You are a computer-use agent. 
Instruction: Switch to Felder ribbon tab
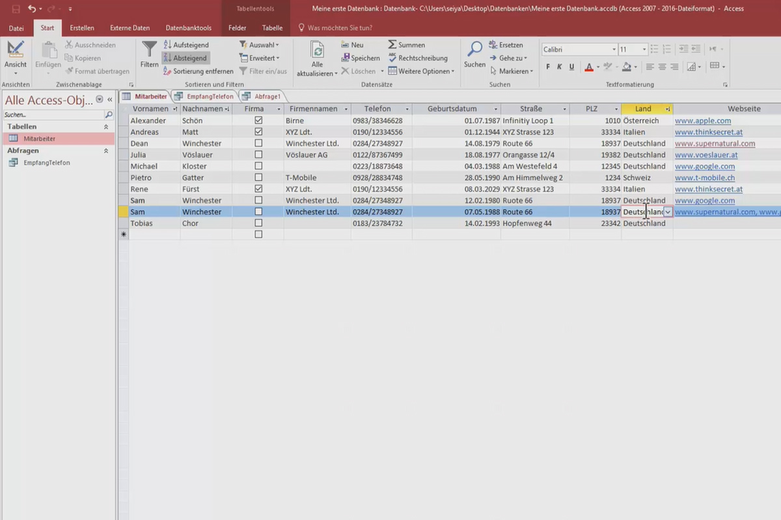click(x=238, y=28)
